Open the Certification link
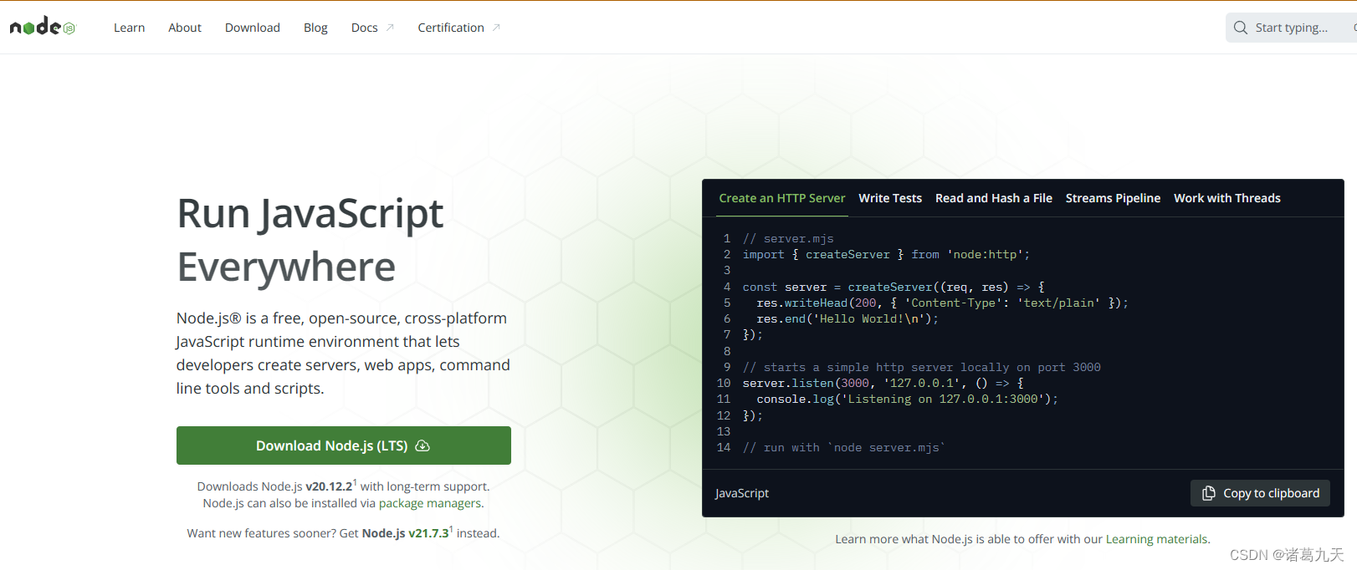Screen dimensions: 1357x570 (451, 28)
